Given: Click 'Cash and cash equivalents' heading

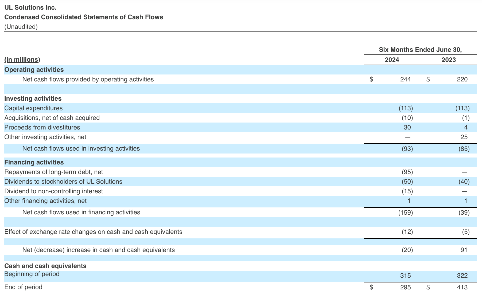Looking at the screenshot, I should (45, 266).
